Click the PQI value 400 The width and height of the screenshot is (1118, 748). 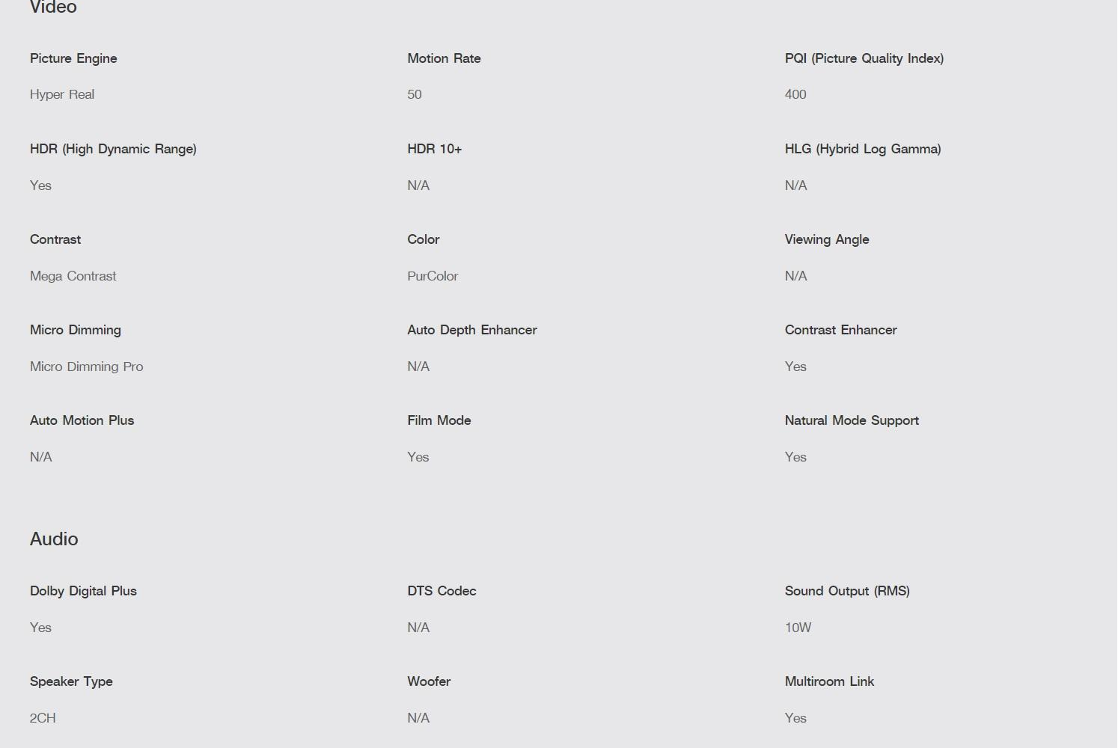coord(795,94)
